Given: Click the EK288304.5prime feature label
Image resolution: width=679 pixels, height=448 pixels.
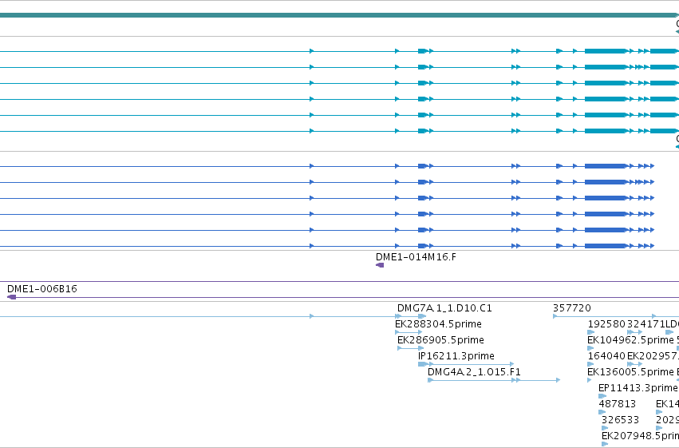Looking at the screenshot, I should point(438,324).
